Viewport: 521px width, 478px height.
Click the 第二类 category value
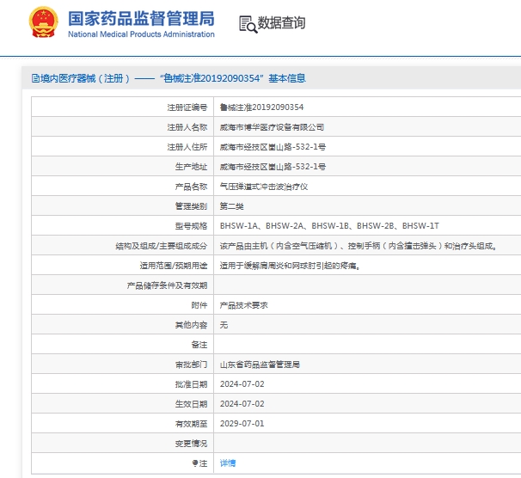click(x=231, y=206)
